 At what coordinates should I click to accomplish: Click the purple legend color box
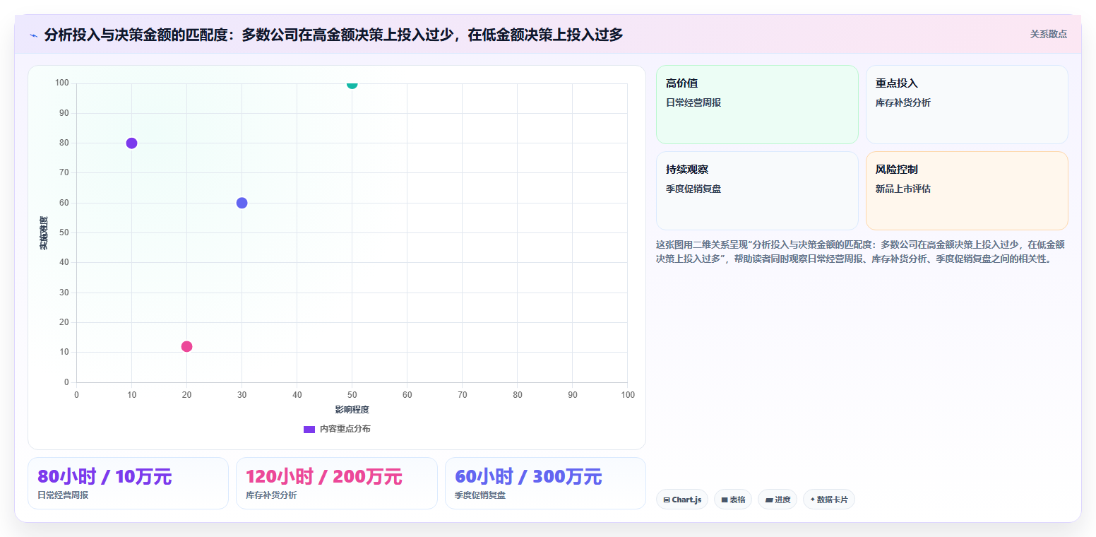309,430
